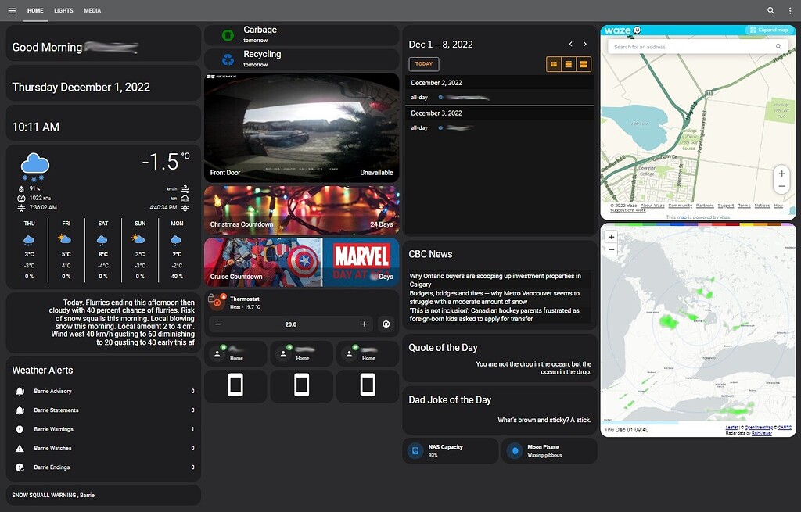Open the Ontario buyers CBC headline
This screenshot has width=801, height=512.
pyautogui.click(x=495, y=281)
